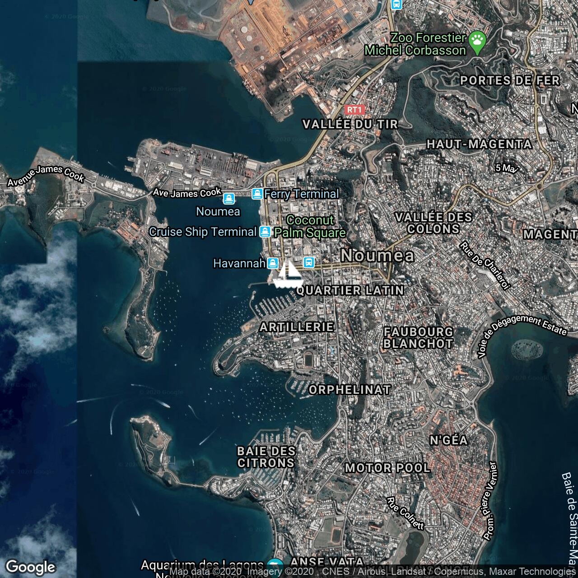Click the red RT1 route shield
This screenshot has height=578, width=578.
point(354,110)
